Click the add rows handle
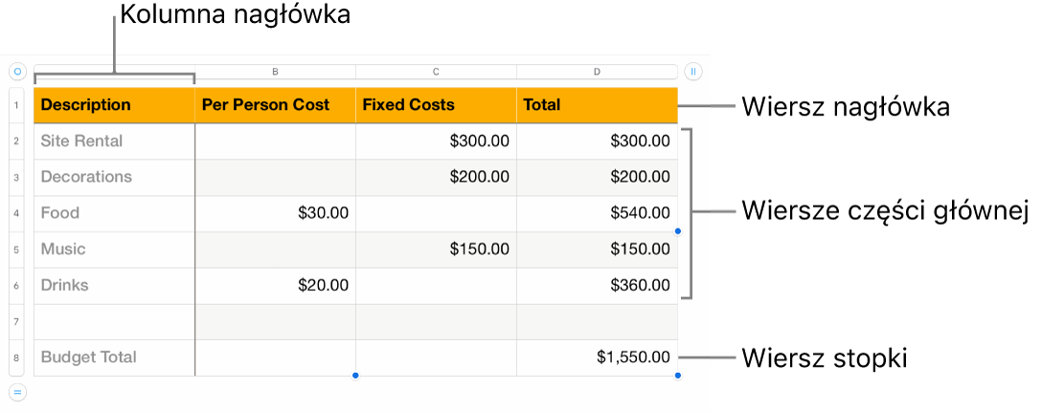 pos(17,390)
